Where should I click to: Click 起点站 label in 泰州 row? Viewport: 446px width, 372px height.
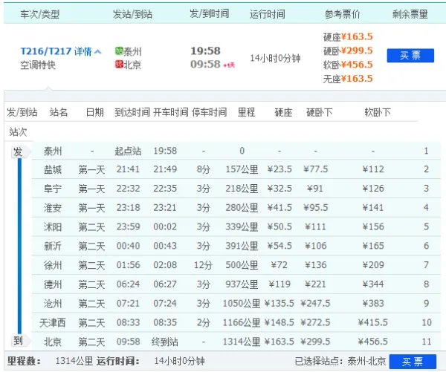tap(128, 151)
